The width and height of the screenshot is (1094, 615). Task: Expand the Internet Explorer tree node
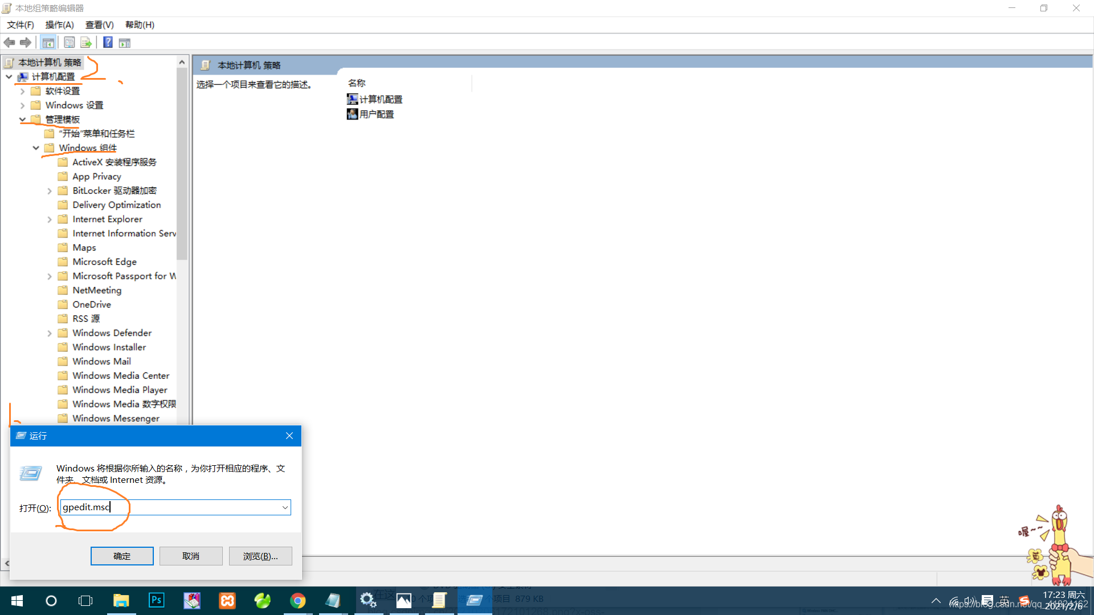(50, 219)
